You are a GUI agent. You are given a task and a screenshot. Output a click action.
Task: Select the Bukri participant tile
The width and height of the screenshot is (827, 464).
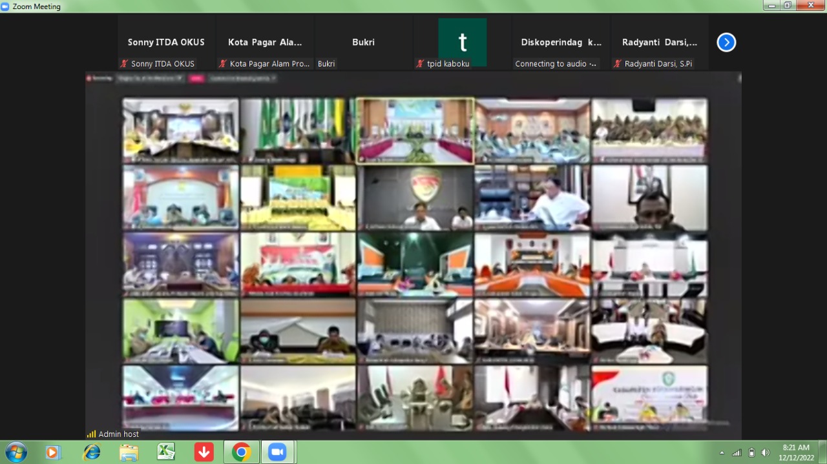tap(363, 43)
